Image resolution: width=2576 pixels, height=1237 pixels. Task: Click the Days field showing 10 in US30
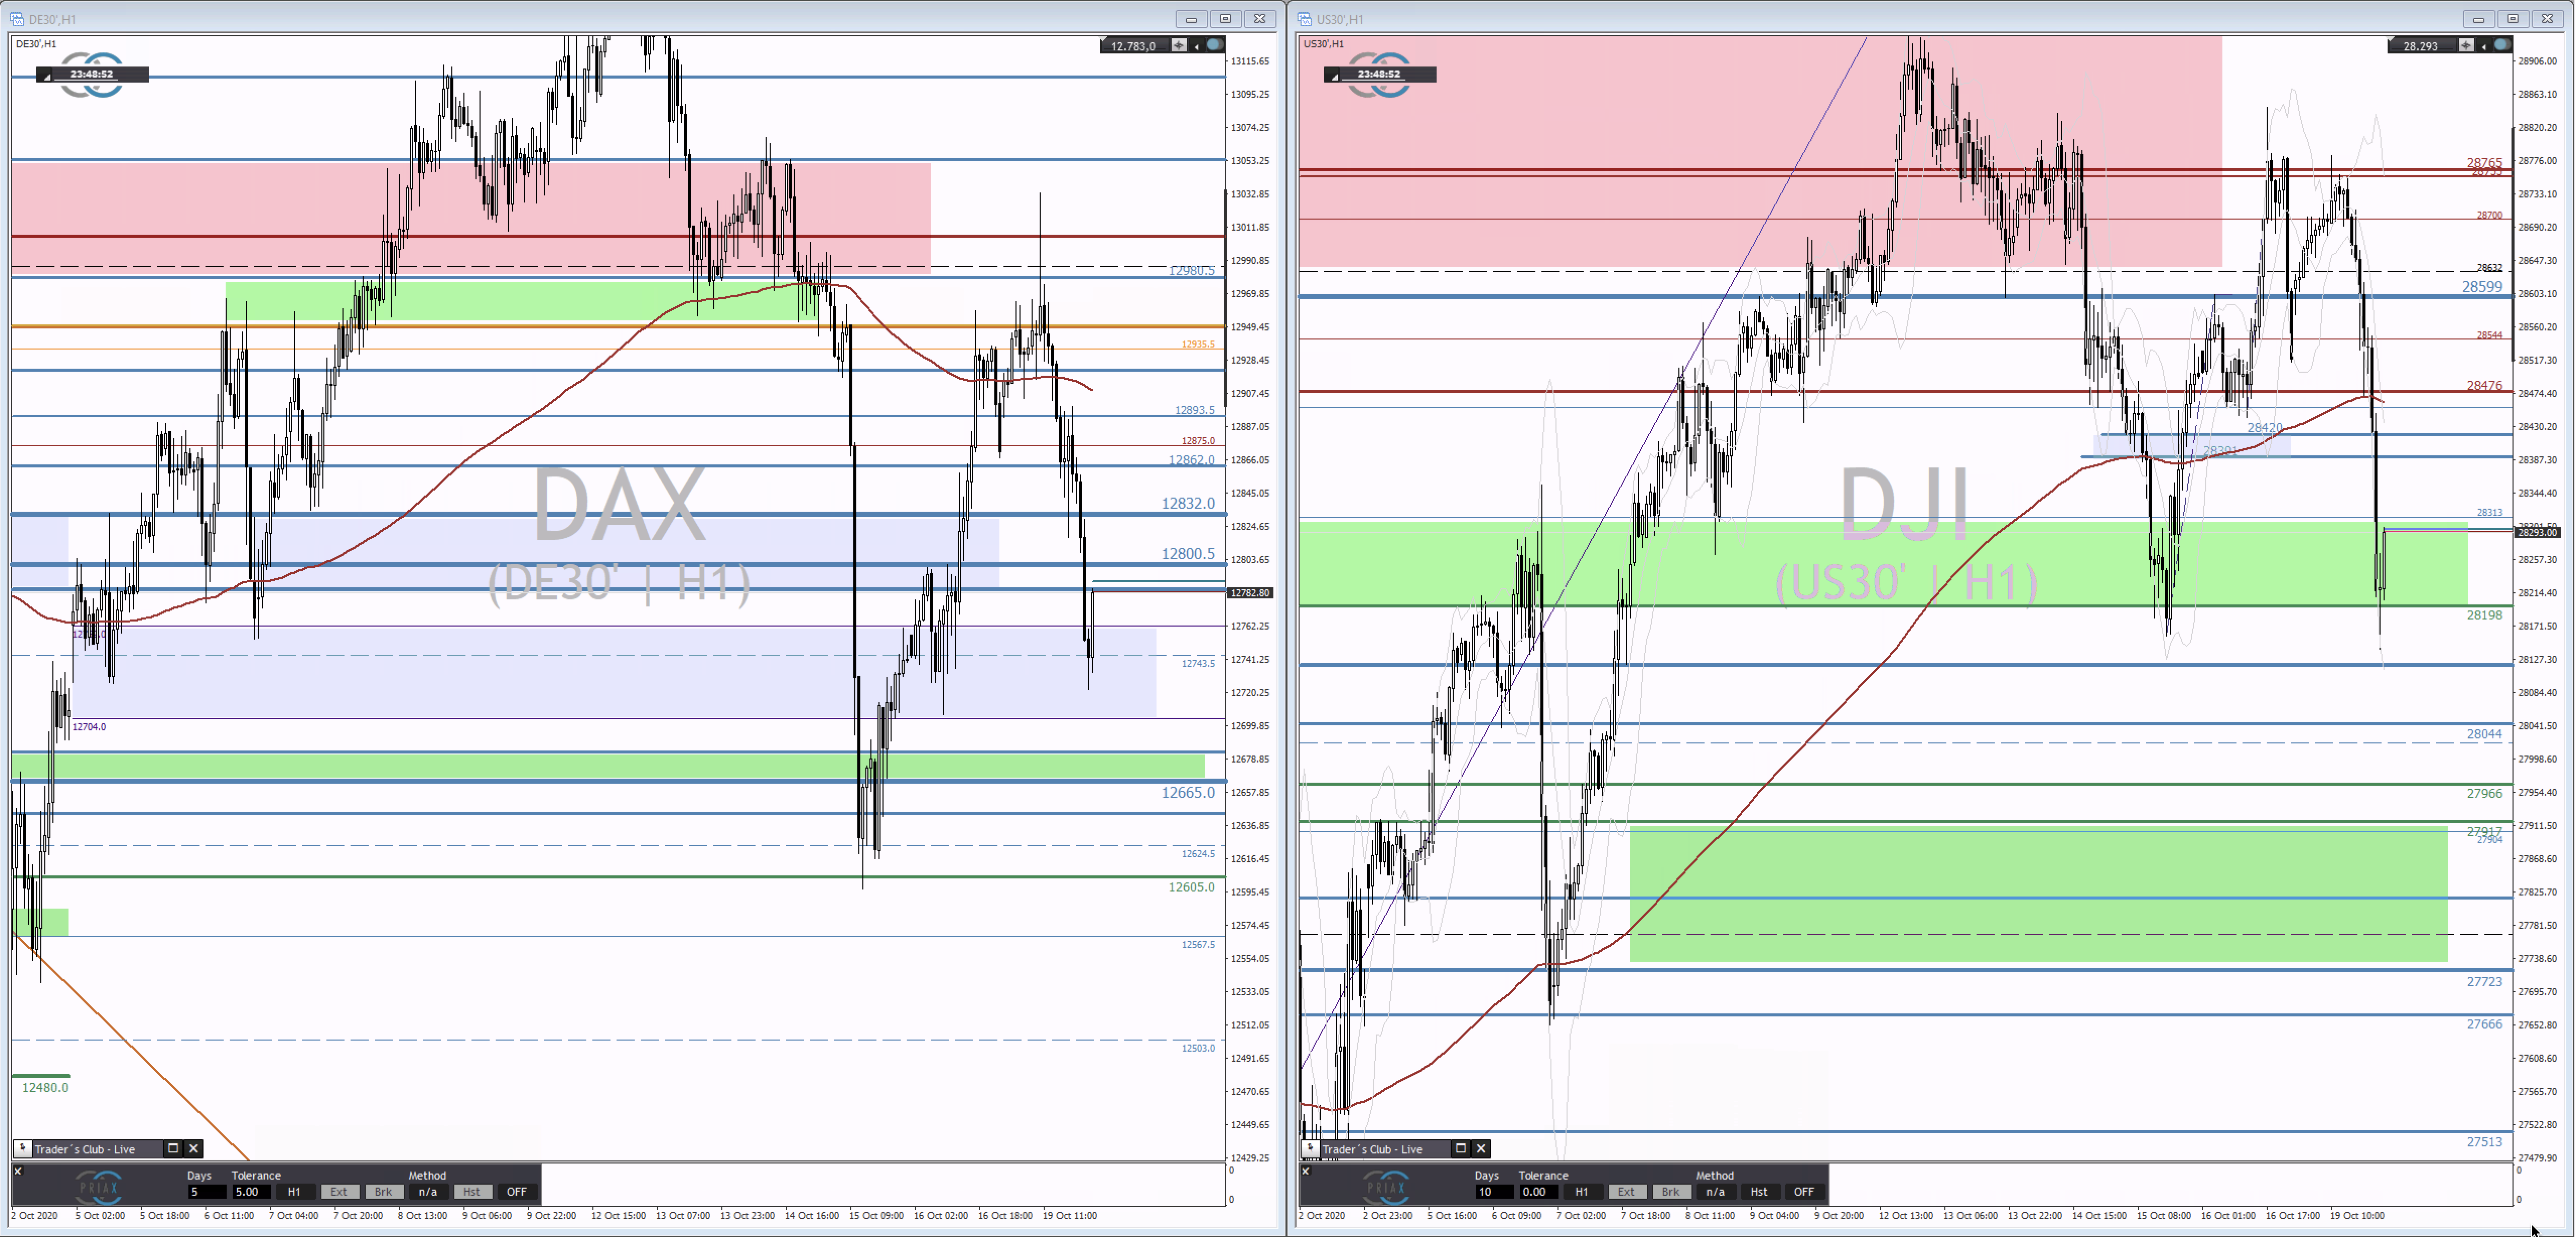pyautogui.click(x=1494, y=1191)
